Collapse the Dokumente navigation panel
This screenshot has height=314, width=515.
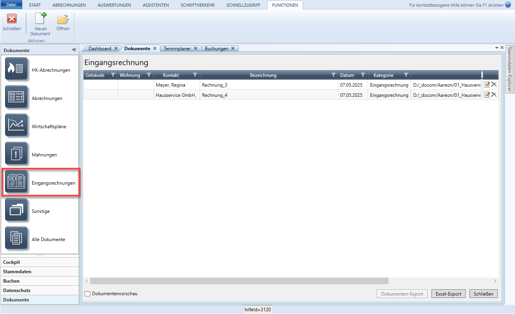click(74, 50)
